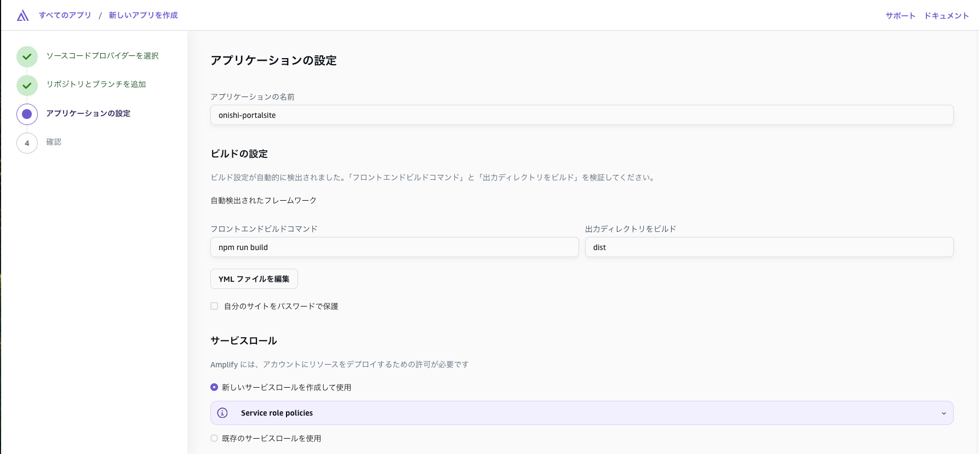Go to リポジトリとブランチを追加 step
Viewport: 979px width, 454px height.
(96, 84)
